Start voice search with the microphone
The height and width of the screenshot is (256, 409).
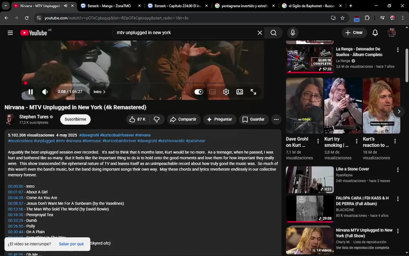(x=293, y=33)
